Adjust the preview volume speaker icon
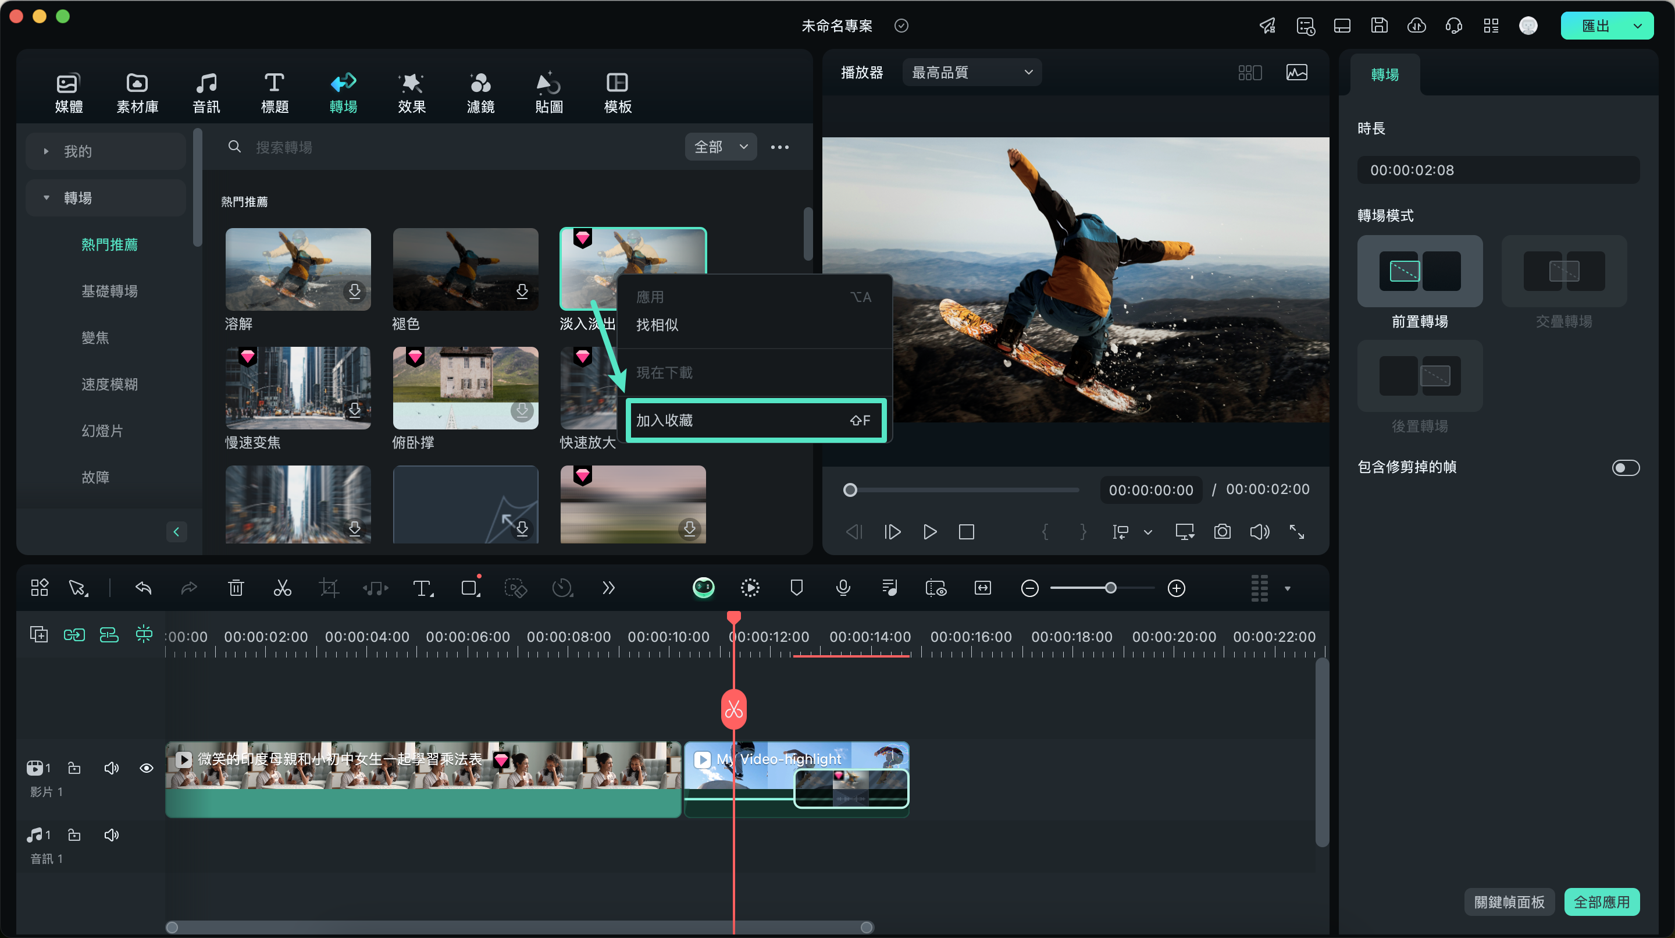The image size is (1675, 938). point(1260,532)
